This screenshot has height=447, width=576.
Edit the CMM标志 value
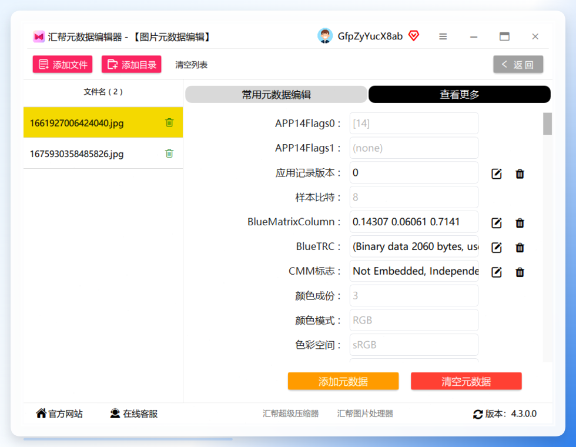(x=496, y=272)
